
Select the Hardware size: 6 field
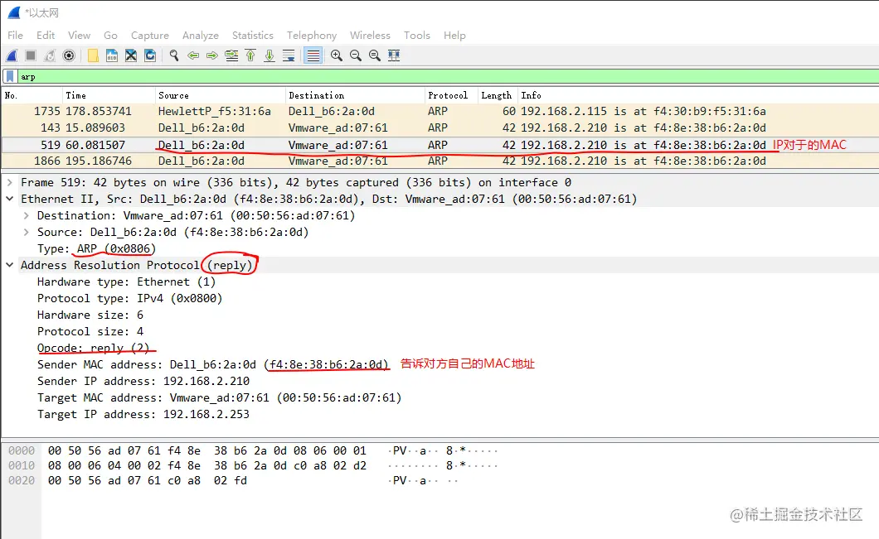90,315
